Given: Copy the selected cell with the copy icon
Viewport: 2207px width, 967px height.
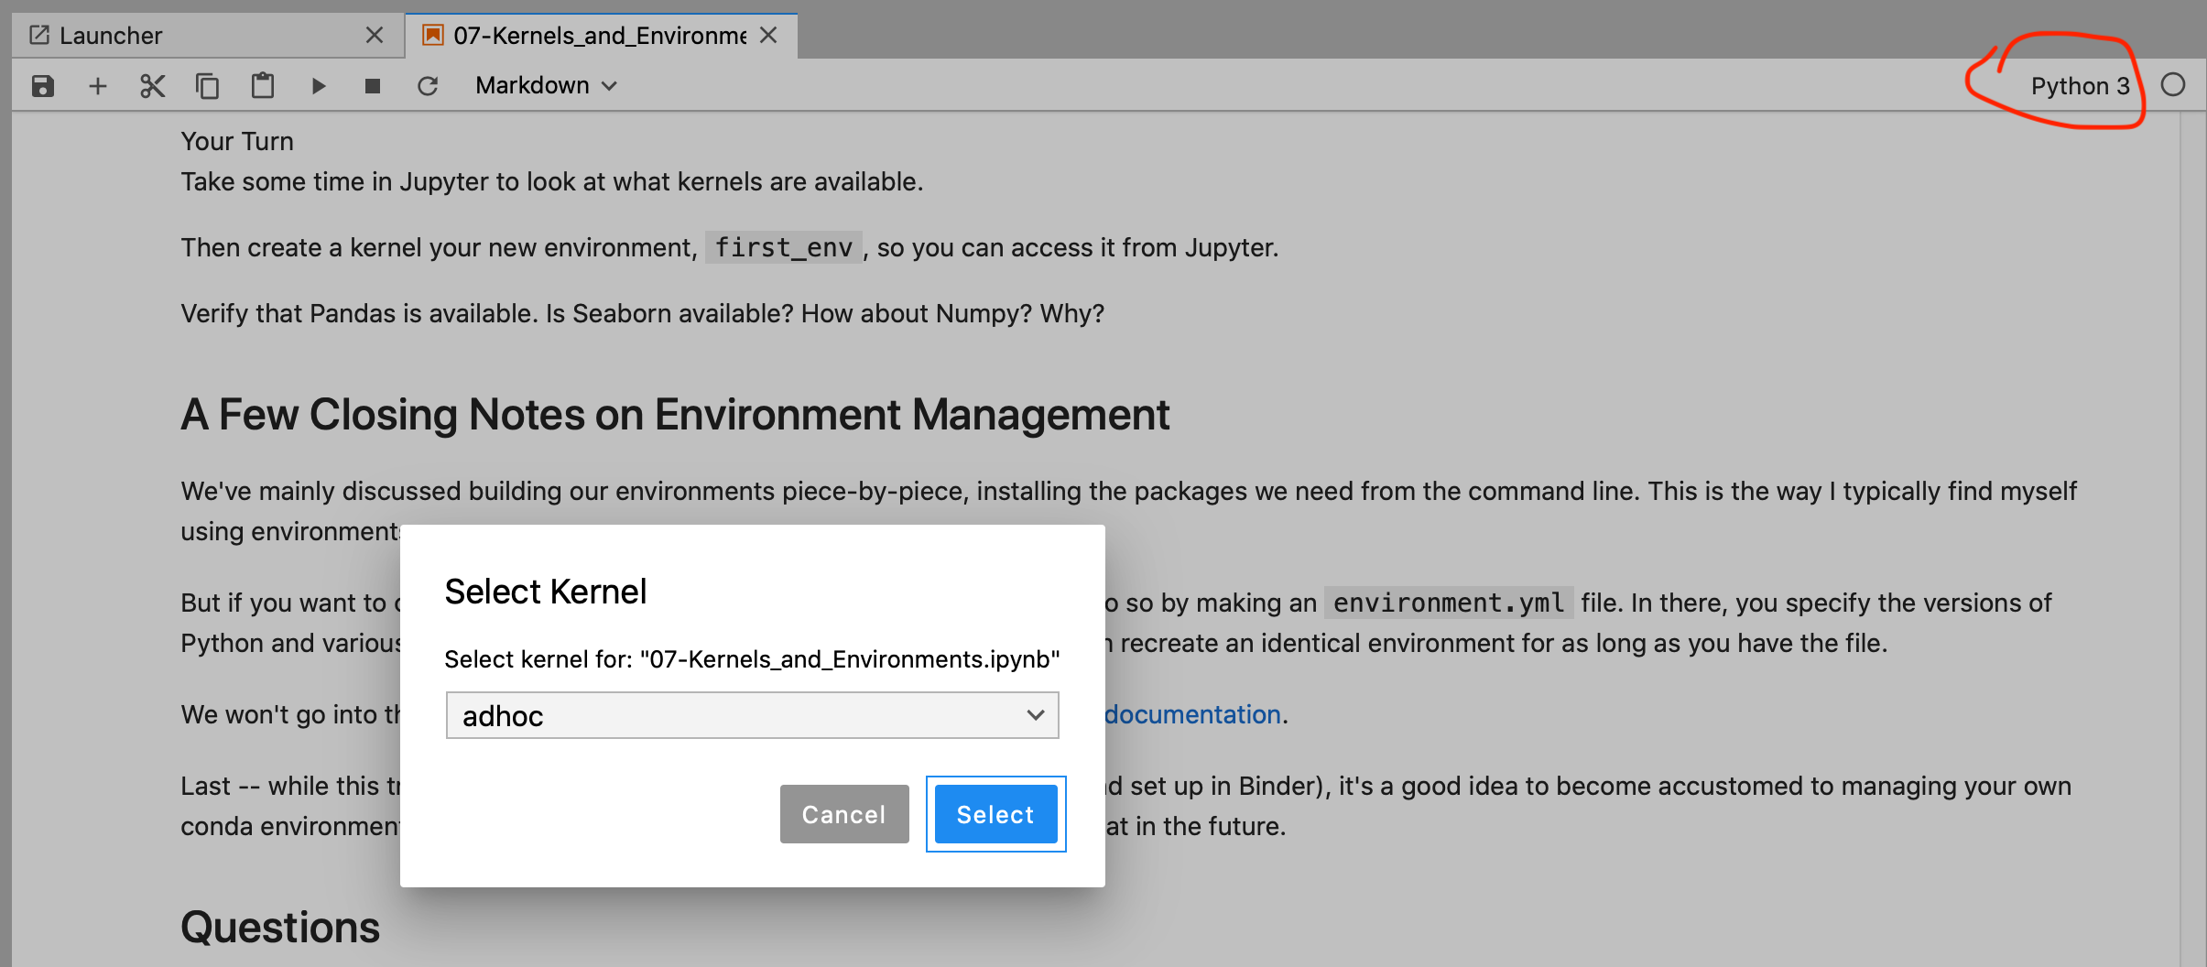Looking at the screenshot, I should 208,86.
